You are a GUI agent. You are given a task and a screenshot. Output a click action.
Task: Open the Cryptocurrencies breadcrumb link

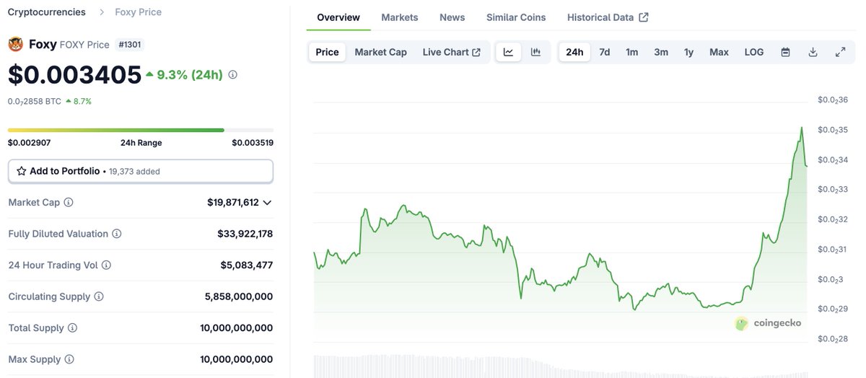(46, 12)
